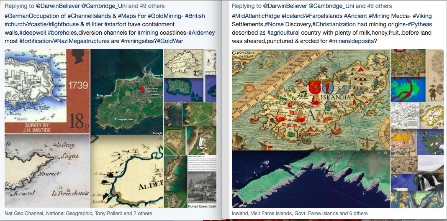Click the #deepwell hashtag
Viewport: 447px width, 221px height.
[33, 33]
